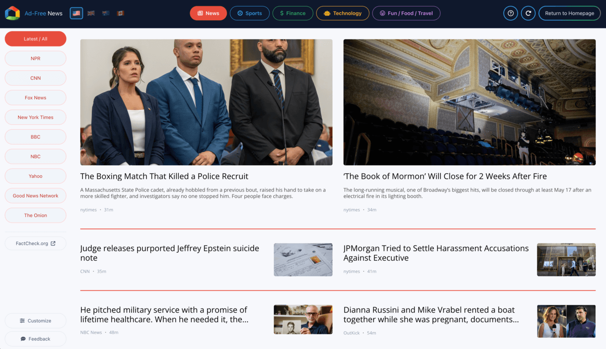Switch to the United Kingdom flag edition
The height and width of the screenshot is (349, 606).
coord(91,13)
